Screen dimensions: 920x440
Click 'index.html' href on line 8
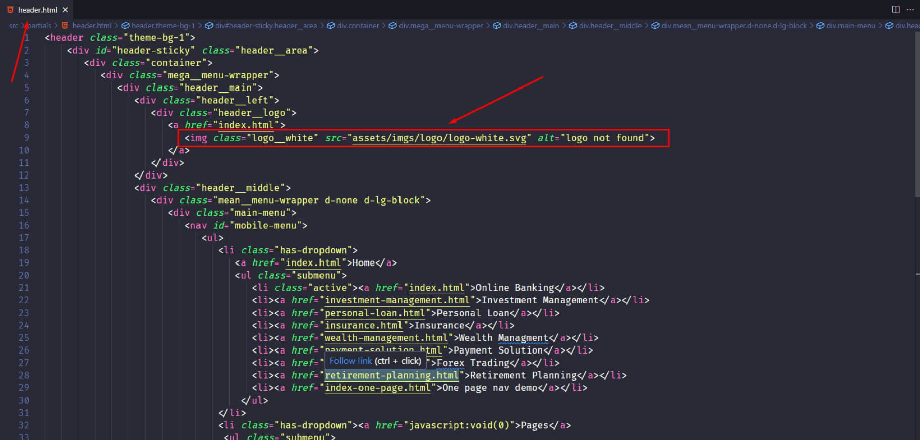click(x=246, y=125)
